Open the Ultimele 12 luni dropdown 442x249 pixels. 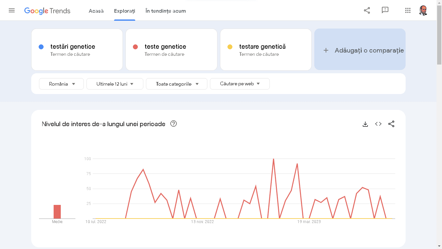click(115, 84)
